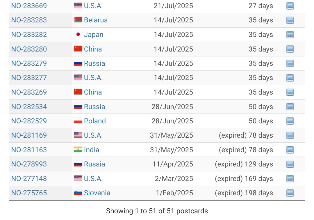Open postcard ID NO-283277
The height and width of the screenshot is (220, 314).
pyautogui.click(x=29, y=78)
